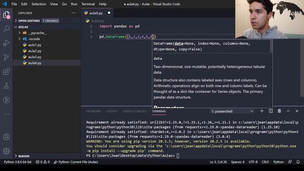304x171 pixels.
Task: Show additional activity bar views ellipsis
Action: point(6,114)
